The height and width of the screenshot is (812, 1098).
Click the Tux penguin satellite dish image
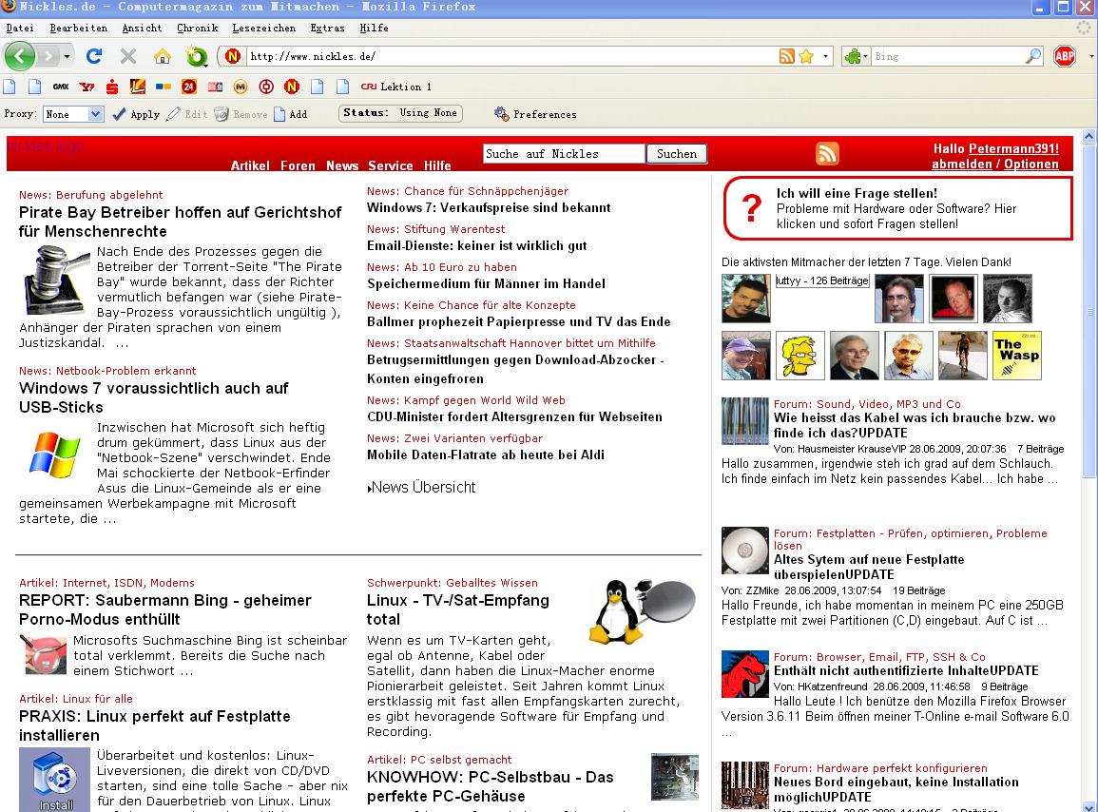(x=642, y=611)
